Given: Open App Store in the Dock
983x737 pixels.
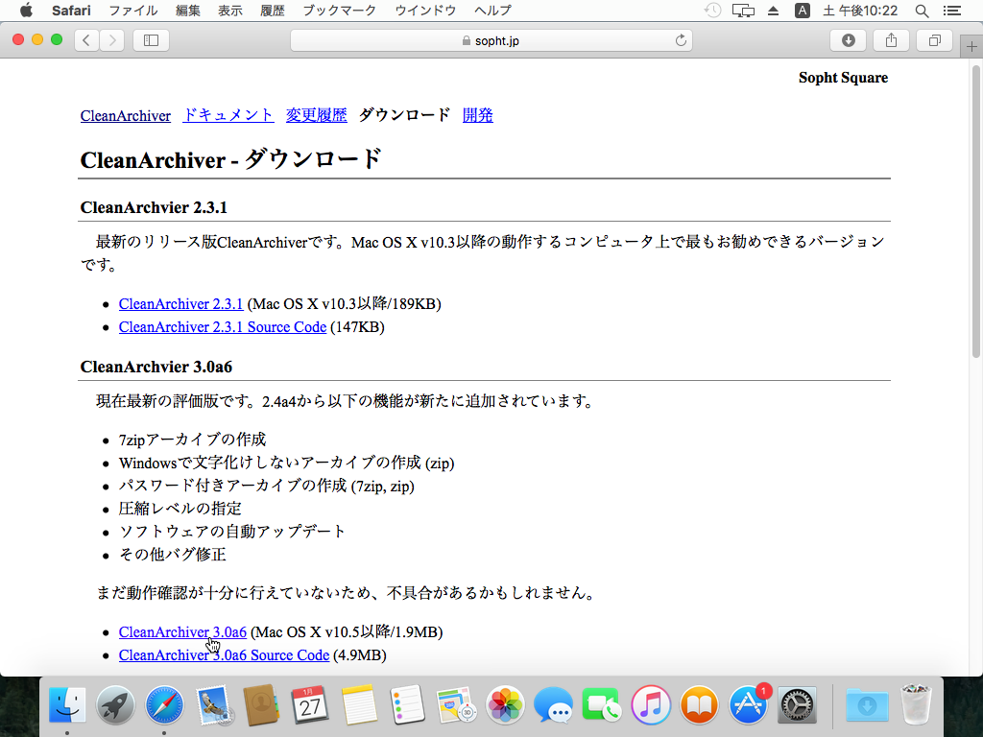Looking at the screenshot, I should coord(748,705).
